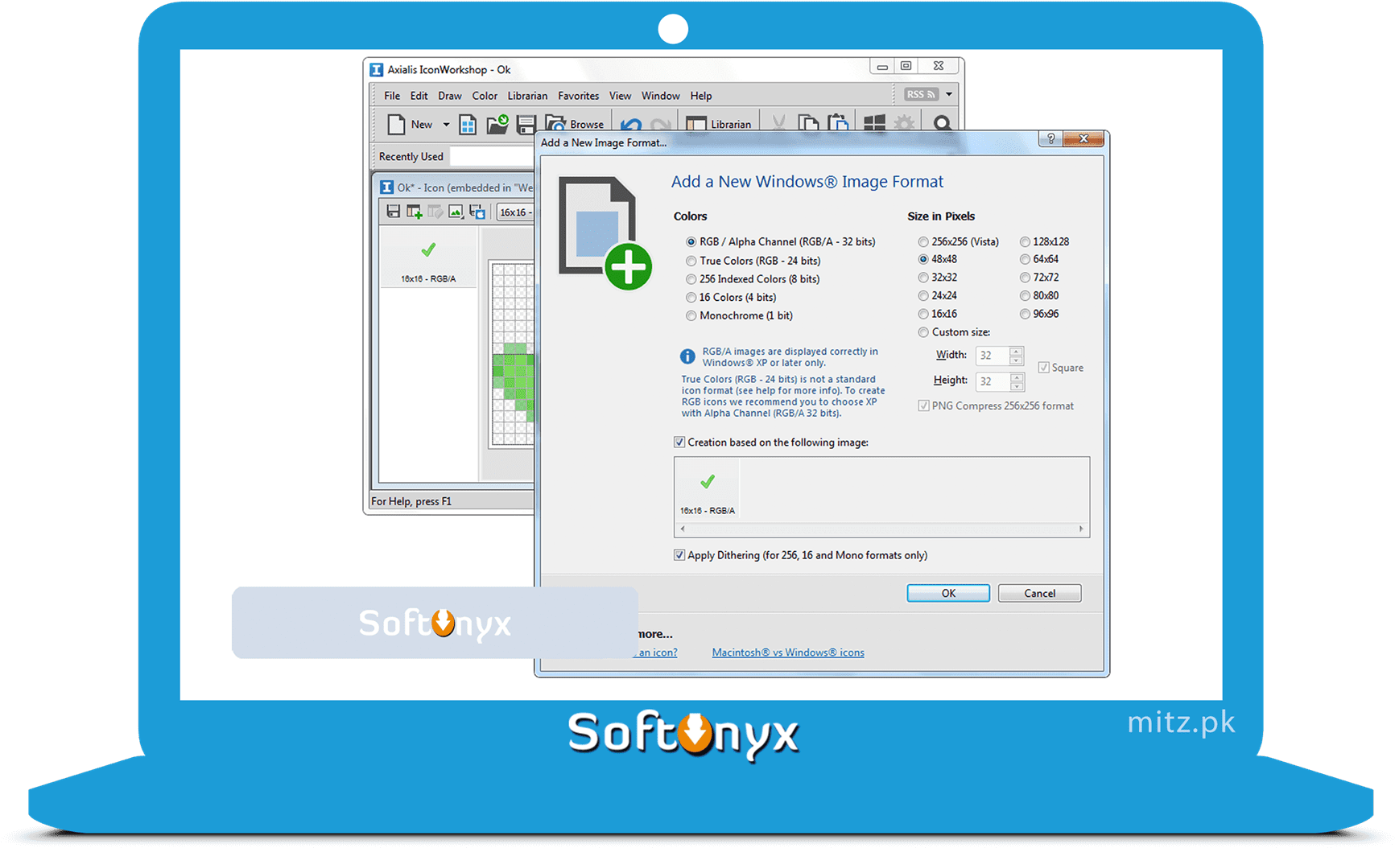Viewport: 1395px width, 848px height.
Task: Open the Librarian toolbar button
Action: (719, 124)
